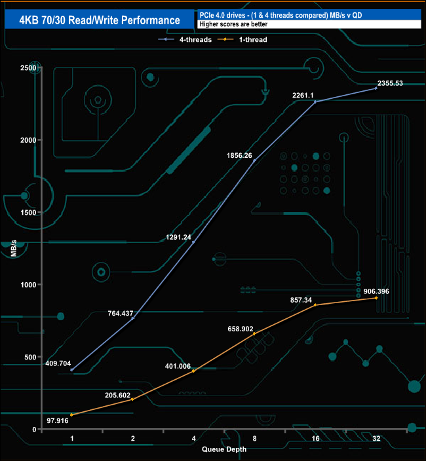
Task: Click the x-axis label 2
Action: click(132, 438)
